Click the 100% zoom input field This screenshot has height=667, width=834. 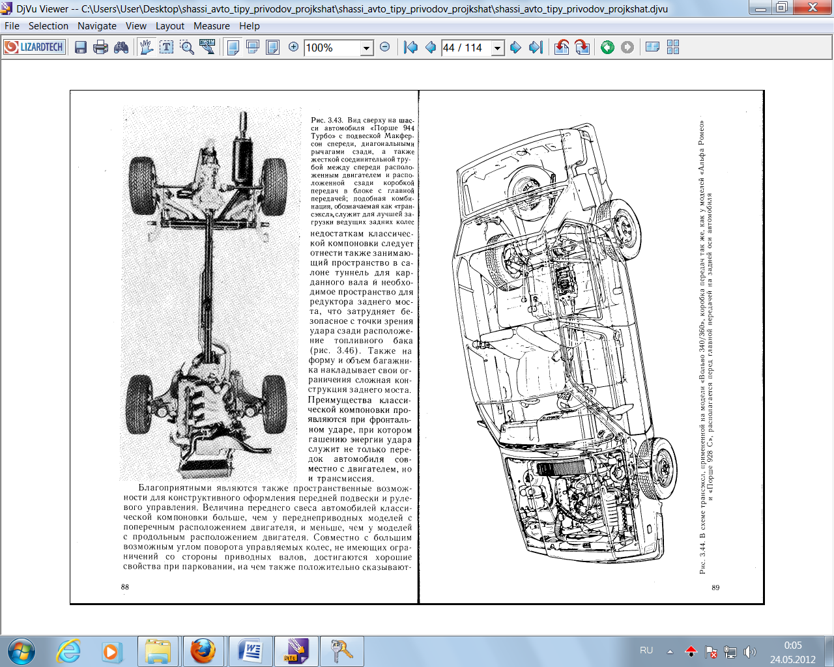tap(332, 48)
